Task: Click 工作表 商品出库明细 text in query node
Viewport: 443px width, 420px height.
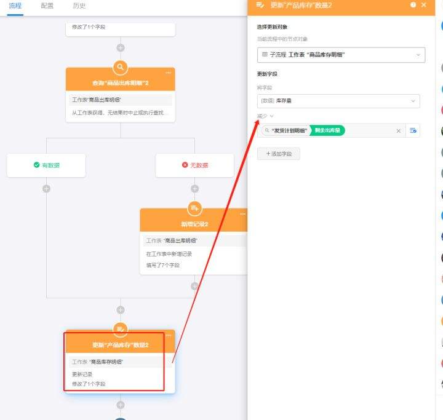Action: [97, 100]
